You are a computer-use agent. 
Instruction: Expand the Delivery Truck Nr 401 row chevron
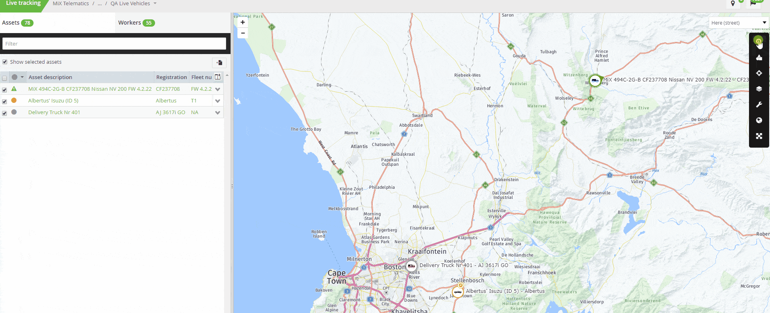pyautogui.click(x=218, y=113)
